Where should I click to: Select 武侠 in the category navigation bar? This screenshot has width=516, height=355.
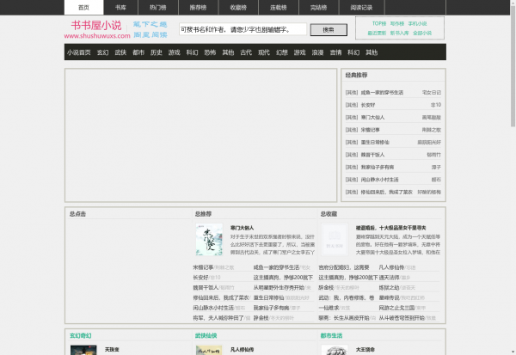point(120,52)
